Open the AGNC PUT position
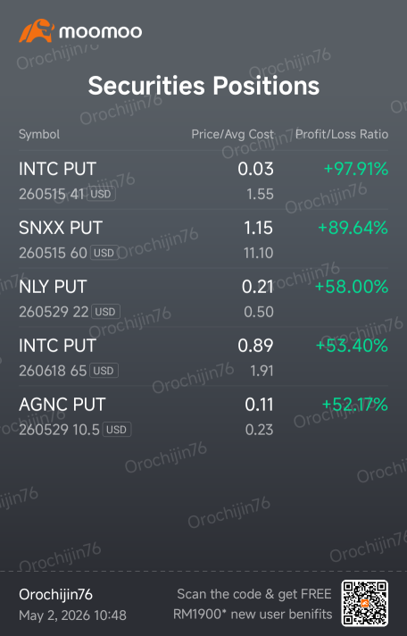The height and width of the screenshot is (636, 407). pyautogui.click(x=203, y=415)
